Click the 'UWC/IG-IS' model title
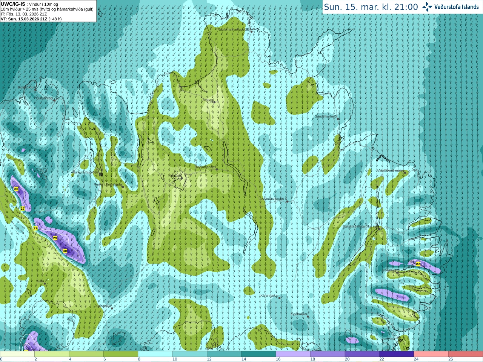 [13, 4]
